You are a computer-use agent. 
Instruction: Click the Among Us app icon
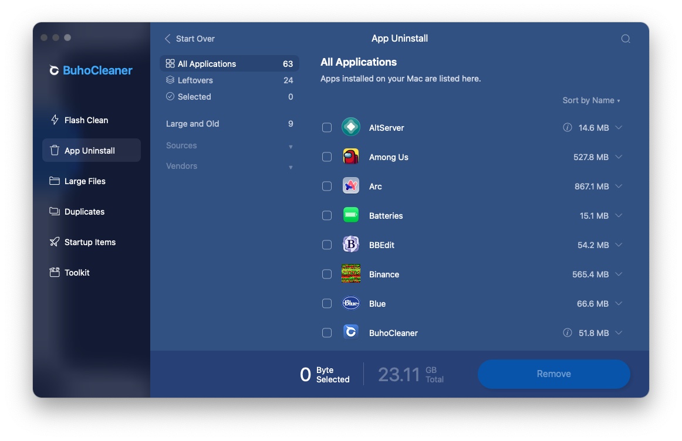pos(350,157)
